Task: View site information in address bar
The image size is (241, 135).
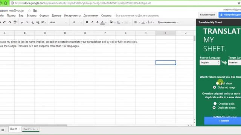Action: 12,3
